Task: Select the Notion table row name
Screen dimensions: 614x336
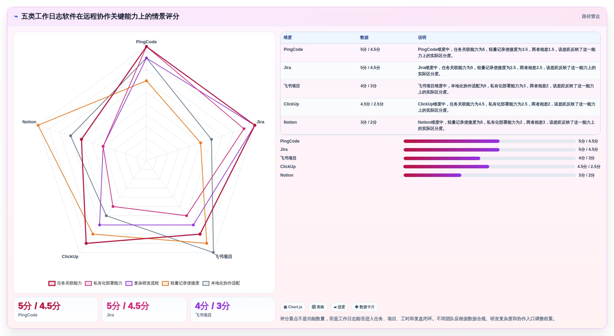Action: click(290, 122)
